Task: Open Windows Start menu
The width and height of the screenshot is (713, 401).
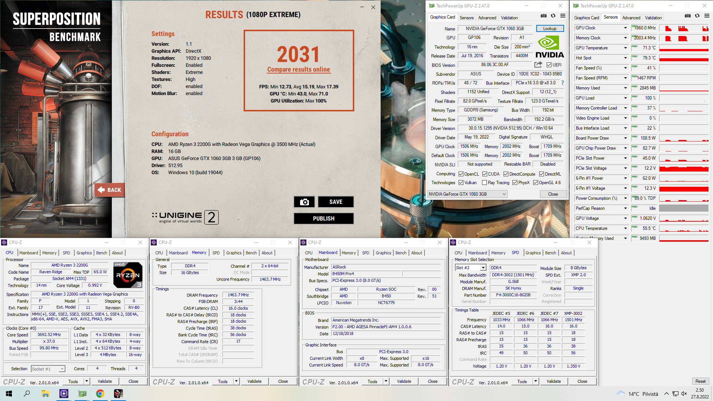Action: pos(9,394)
